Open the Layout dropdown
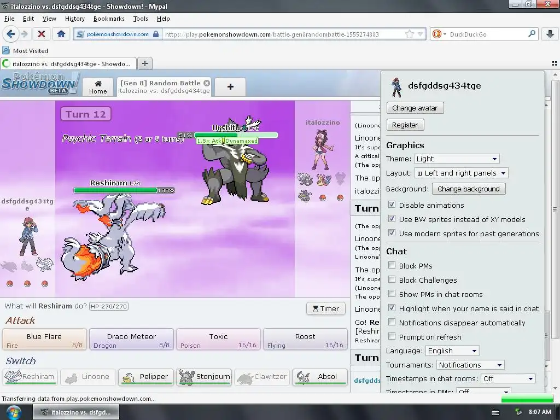Image resolution: width=560 pixels, height=420 pixels. 462,173
